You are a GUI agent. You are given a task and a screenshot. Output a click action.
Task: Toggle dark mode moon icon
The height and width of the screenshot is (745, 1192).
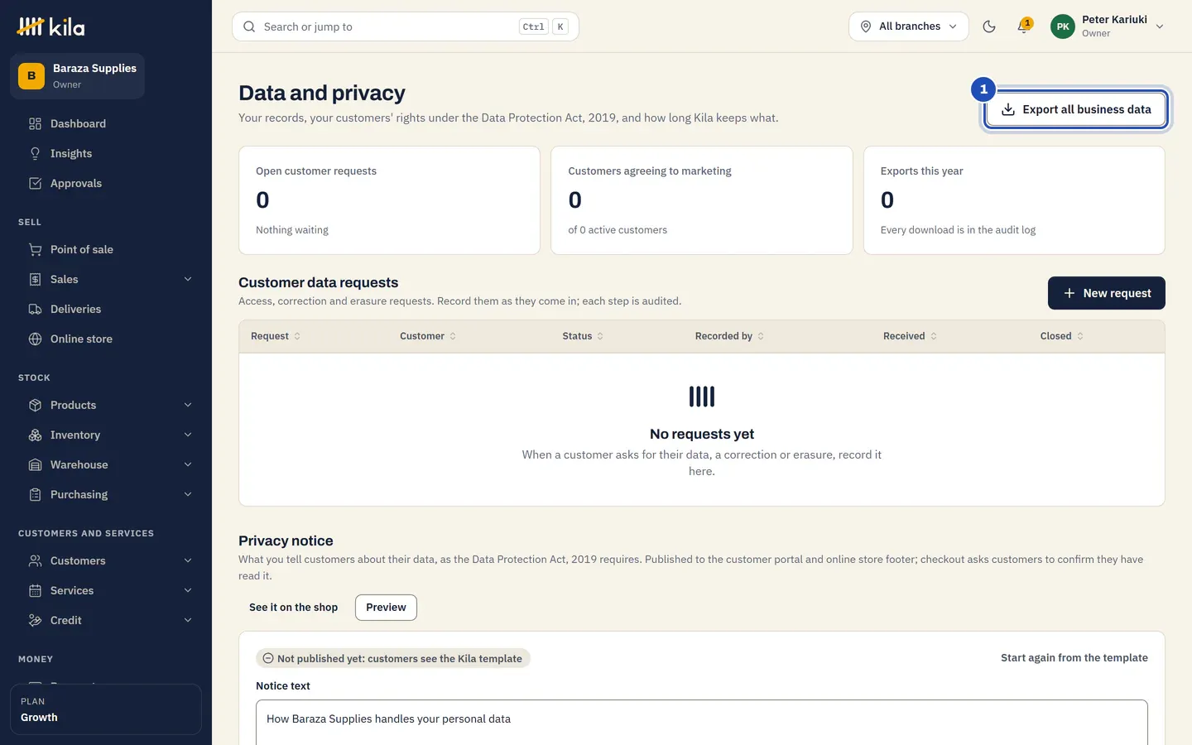[989, 26]
